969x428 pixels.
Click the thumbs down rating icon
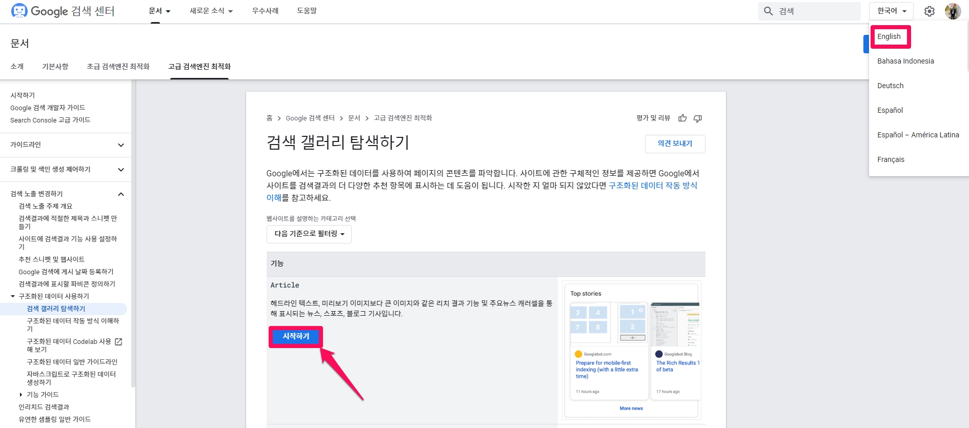point(698,118)
